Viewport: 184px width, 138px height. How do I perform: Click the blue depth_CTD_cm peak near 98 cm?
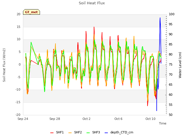[x=160, y=18]
